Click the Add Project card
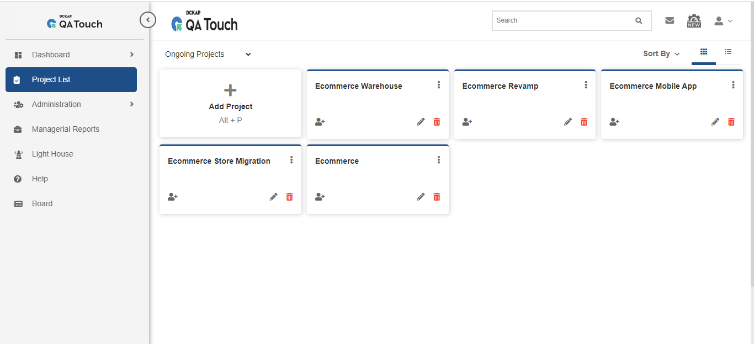This screenshot has width=754, height=344. (230, 104)
